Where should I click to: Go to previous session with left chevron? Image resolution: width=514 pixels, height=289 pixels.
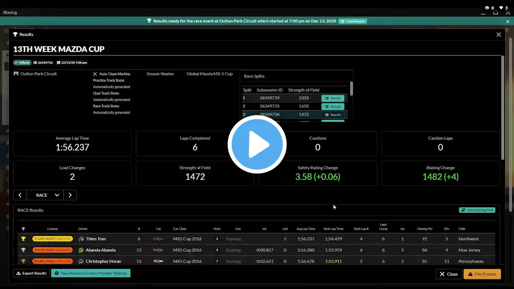point(20,195)
